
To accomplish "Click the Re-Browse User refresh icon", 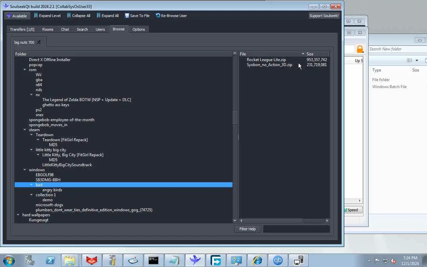I will 158,16.
